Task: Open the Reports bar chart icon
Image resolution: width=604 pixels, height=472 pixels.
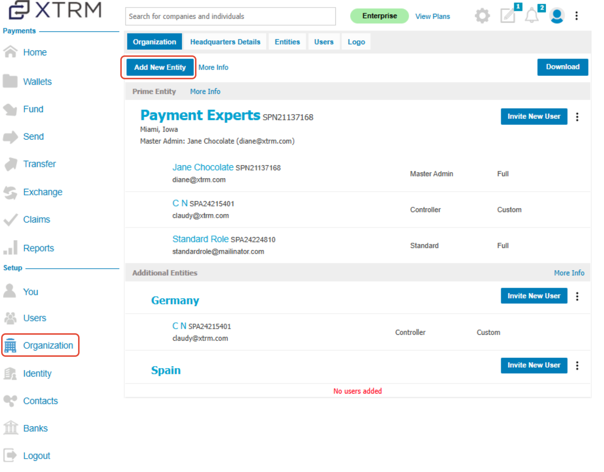Action: coord(10,248)
